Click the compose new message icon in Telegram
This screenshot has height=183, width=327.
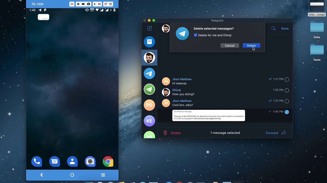(x=149, y=28)
